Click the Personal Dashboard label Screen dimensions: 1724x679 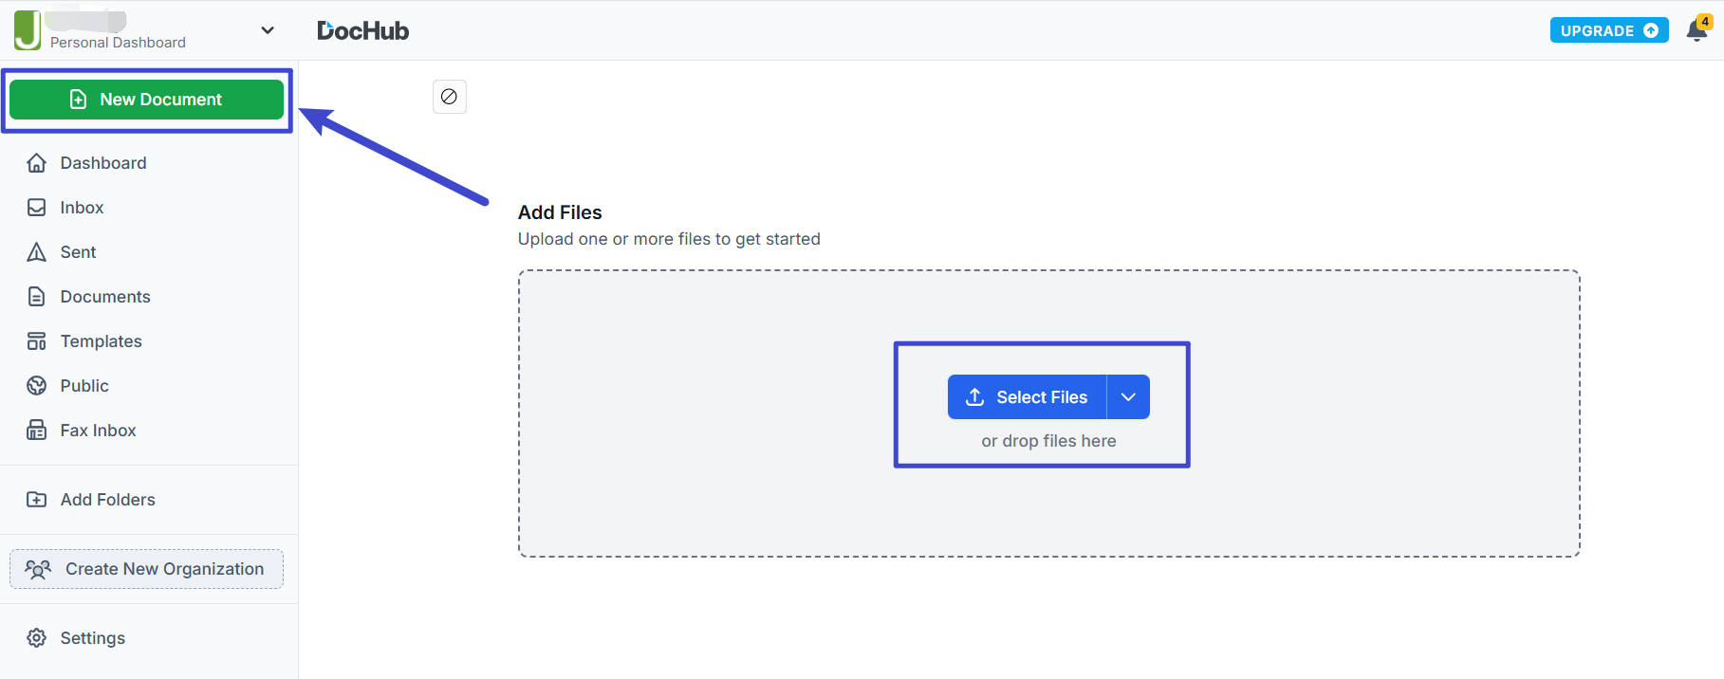click(x=118, y=43)
